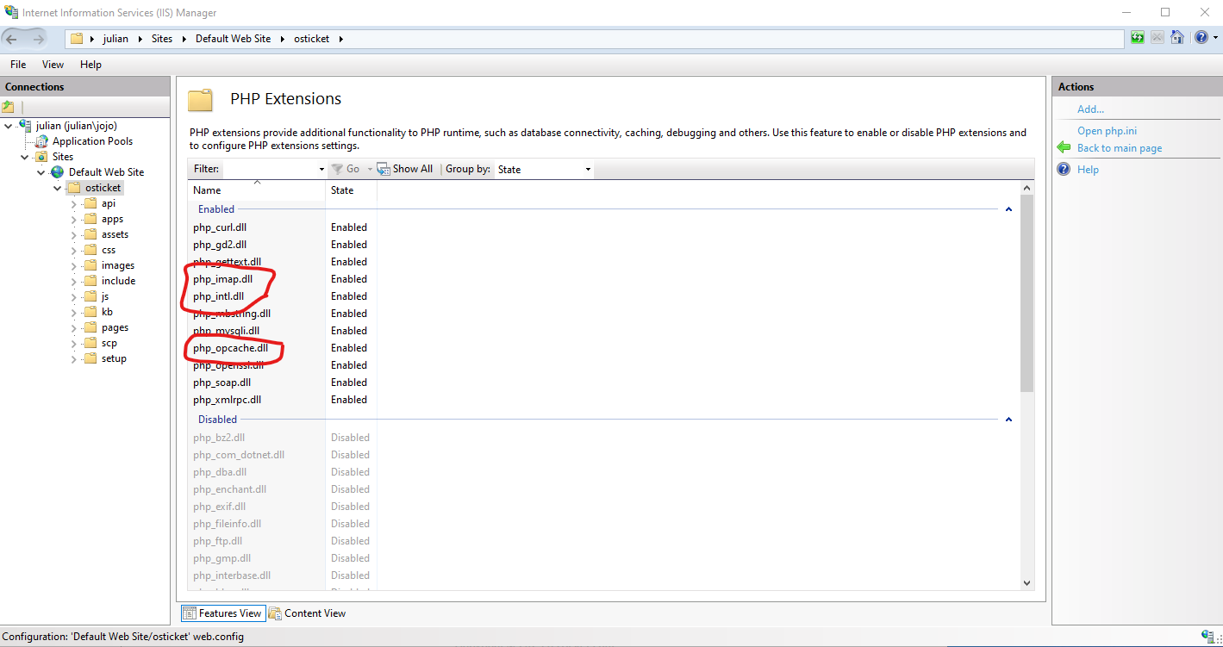Viewport: 1223px width, 647px height.
Task: Click the Connections panel toolbar icon
Action: (8, 107)
